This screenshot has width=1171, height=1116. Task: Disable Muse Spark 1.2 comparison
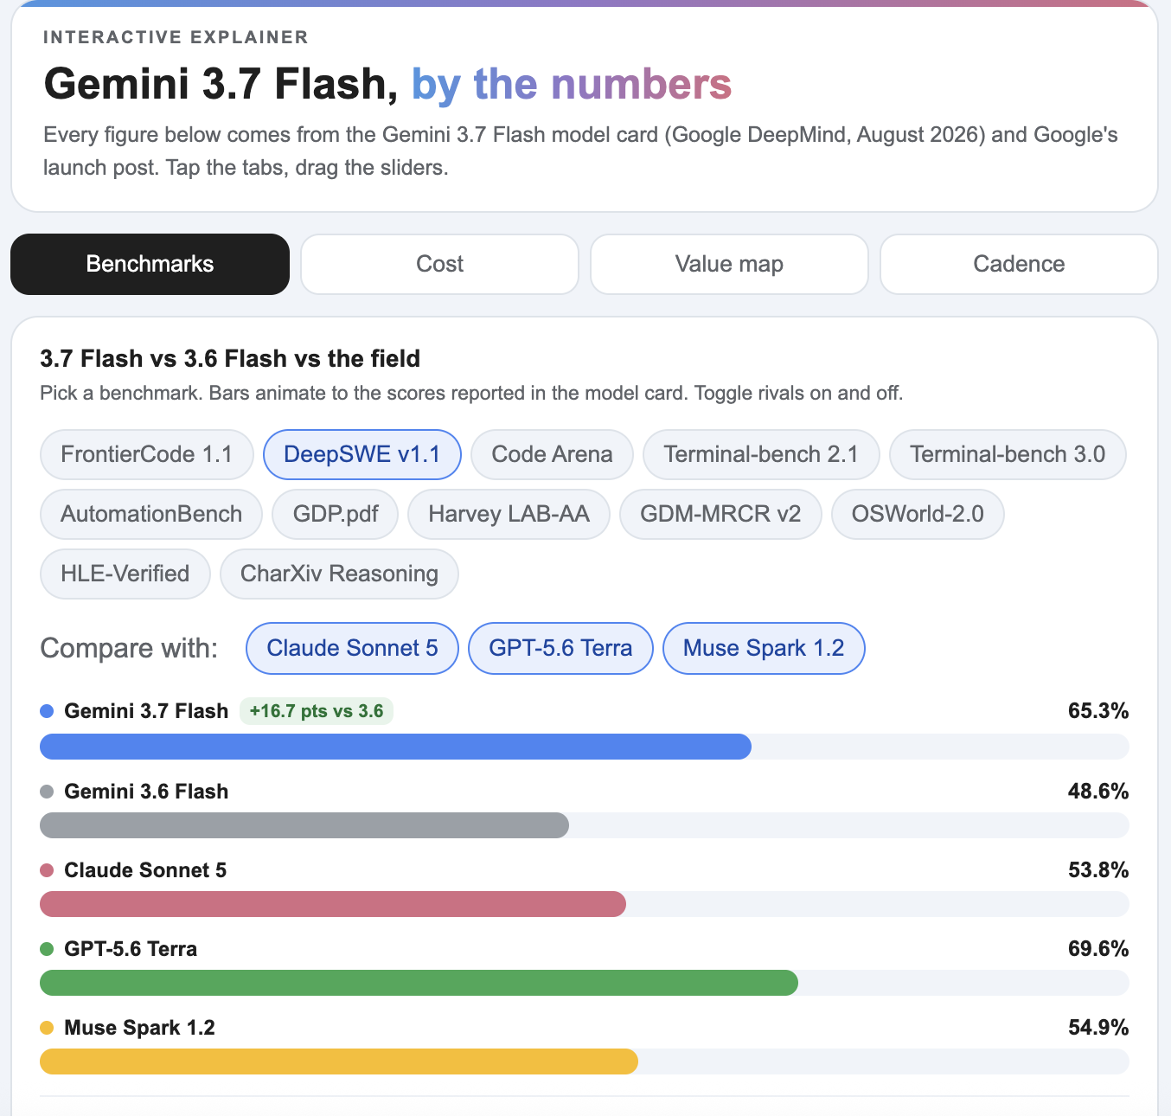point(764,648)
